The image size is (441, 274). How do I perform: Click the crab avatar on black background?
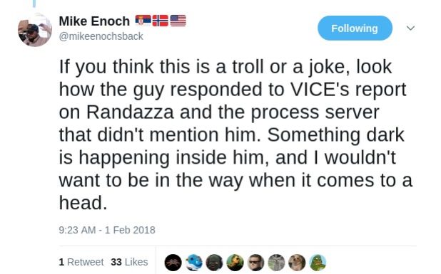click(173, 263)
